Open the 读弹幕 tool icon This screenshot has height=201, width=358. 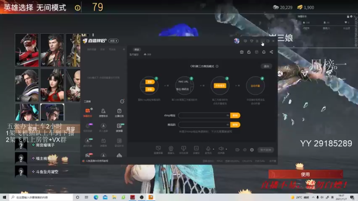tap(119, 128)
